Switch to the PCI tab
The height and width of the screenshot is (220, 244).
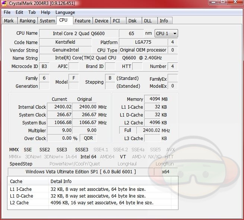(116, 21)
